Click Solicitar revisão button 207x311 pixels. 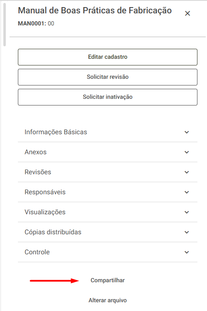(108, 77)
